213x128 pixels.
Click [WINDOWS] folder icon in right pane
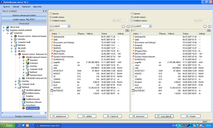tap(133, 59)
